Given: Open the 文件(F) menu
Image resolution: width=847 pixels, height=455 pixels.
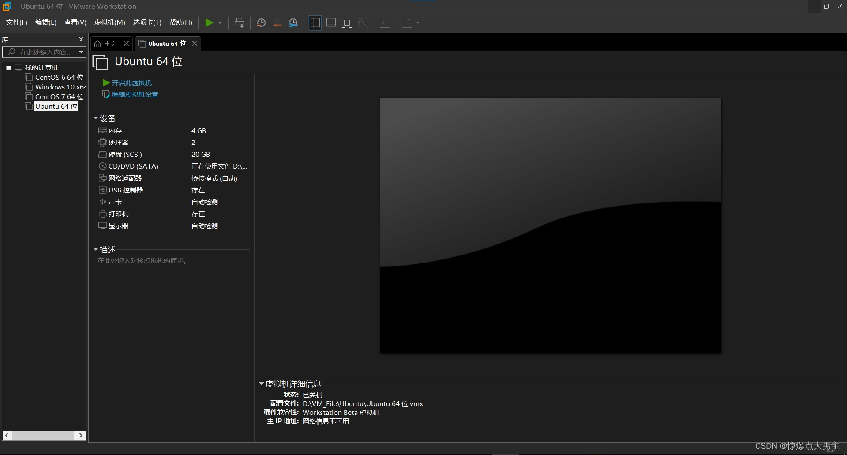Looking at the screenshot, I should [17, 22].
